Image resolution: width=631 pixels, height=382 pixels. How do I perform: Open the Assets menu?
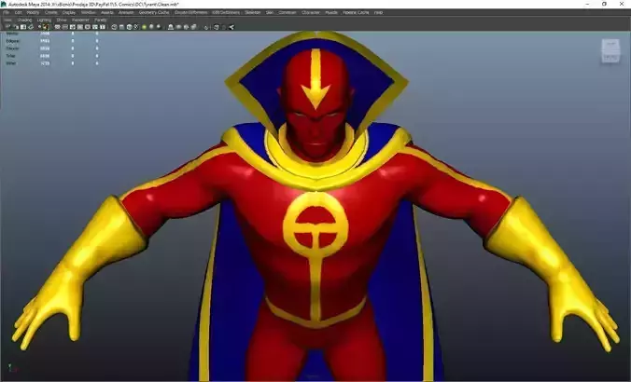107,12
